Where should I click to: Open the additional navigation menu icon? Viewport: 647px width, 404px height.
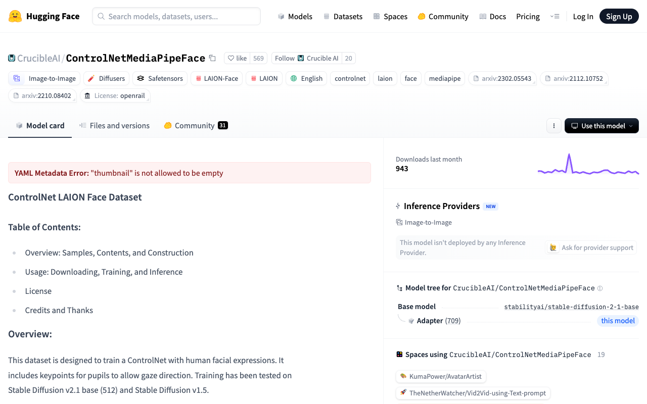tap(554, 16)
